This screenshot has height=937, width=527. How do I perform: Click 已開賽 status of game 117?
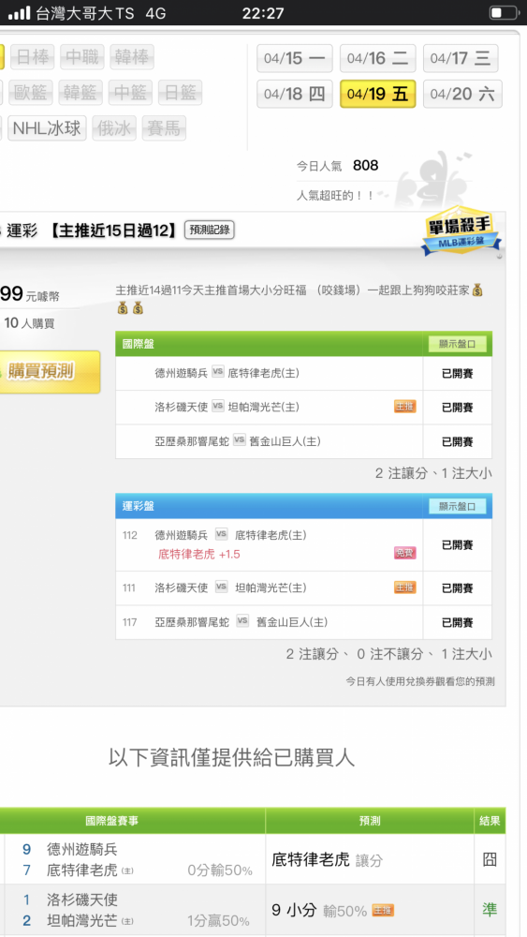[x=457, y=623]
